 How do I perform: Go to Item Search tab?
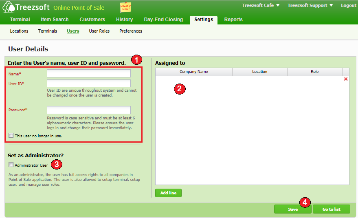pos(55,20)
